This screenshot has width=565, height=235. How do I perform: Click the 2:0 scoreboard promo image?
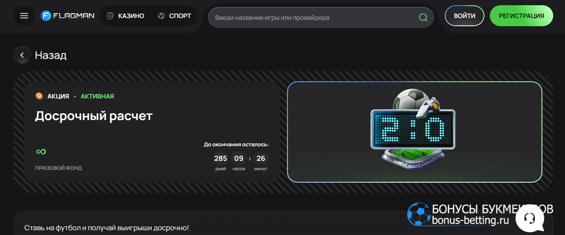414,132
